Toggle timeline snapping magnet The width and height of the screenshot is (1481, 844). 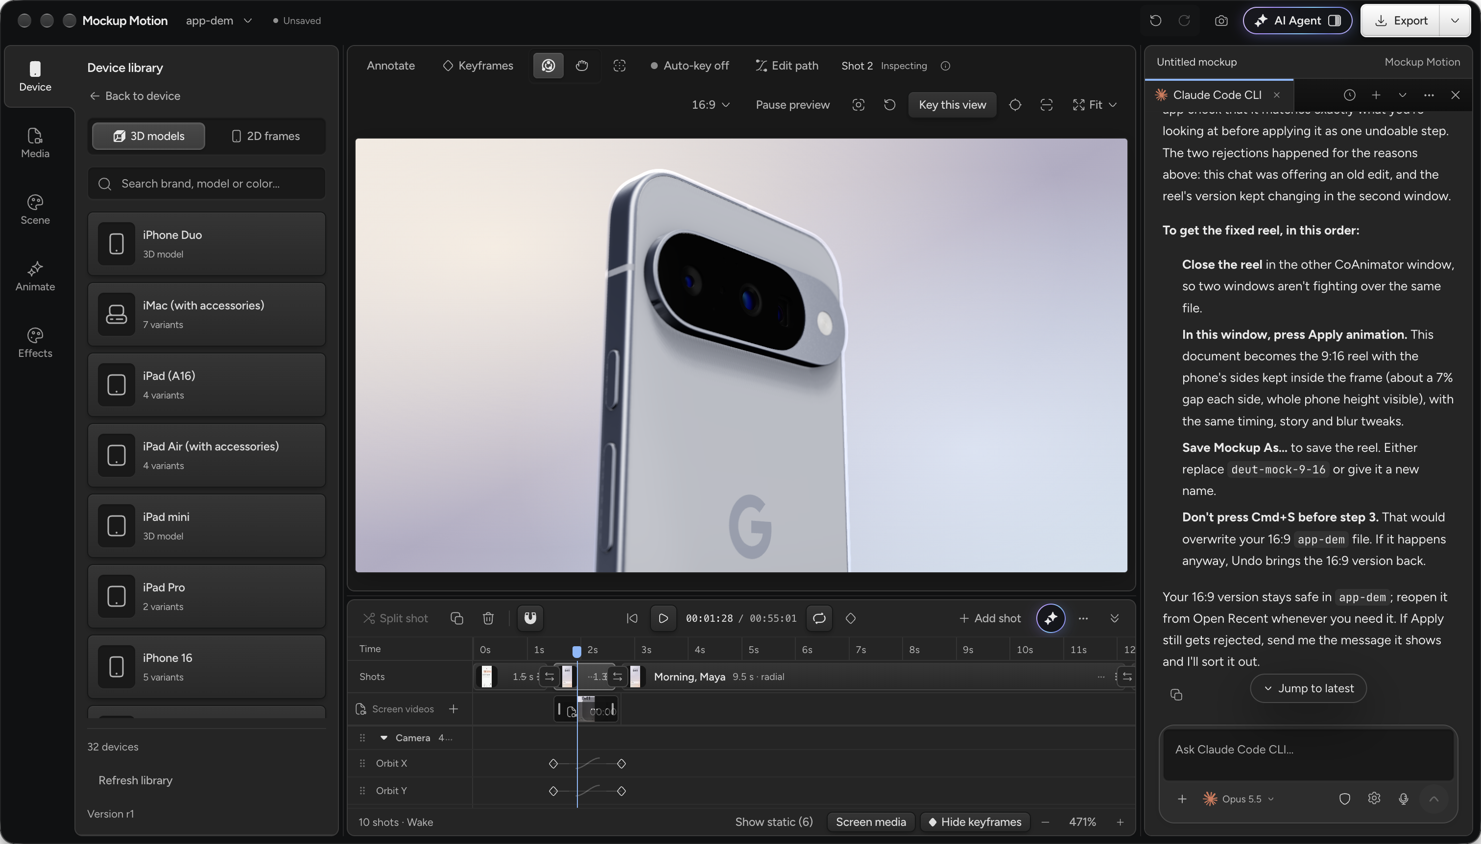click(x=530, y=618)
